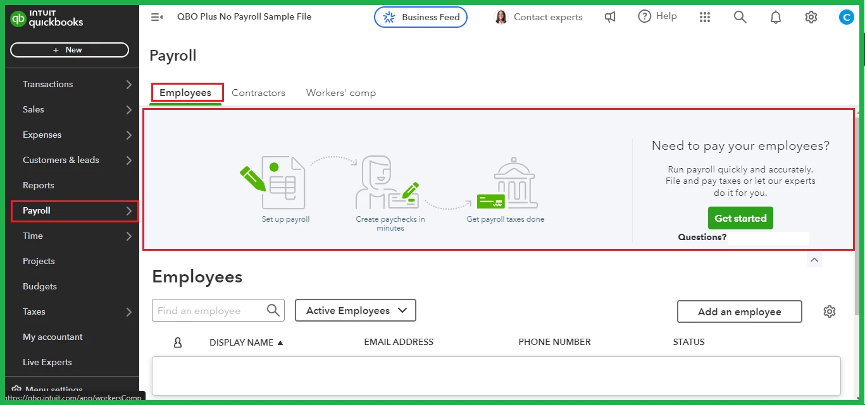Open the Business Feed
865x405 pixels.
(x=421, y=17)
